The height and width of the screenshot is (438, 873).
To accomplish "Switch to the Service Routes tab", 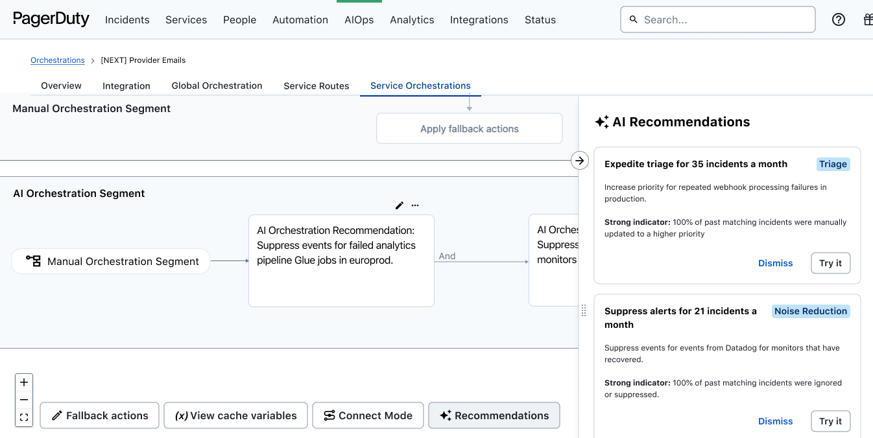I will point(317,86).
